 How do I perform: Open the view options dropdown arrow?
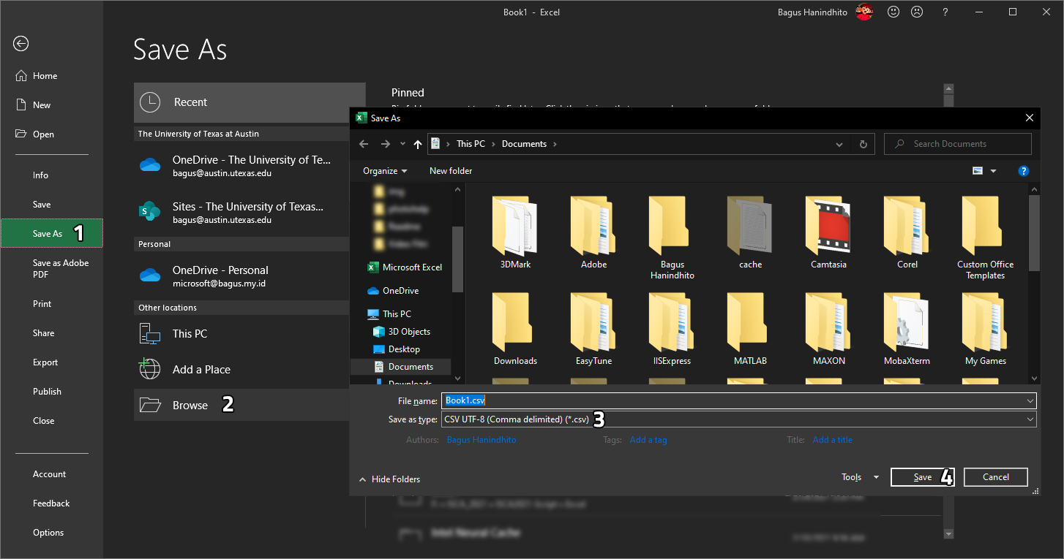(x=993, y=171)
